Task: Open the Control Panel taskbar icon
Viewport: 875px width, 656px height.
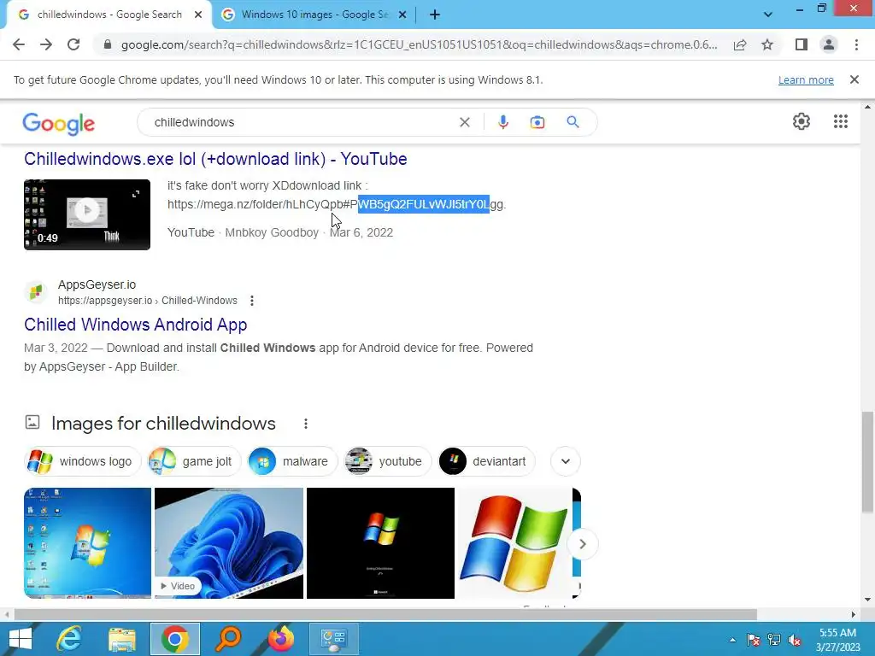Action: click(x=334, y=639)
